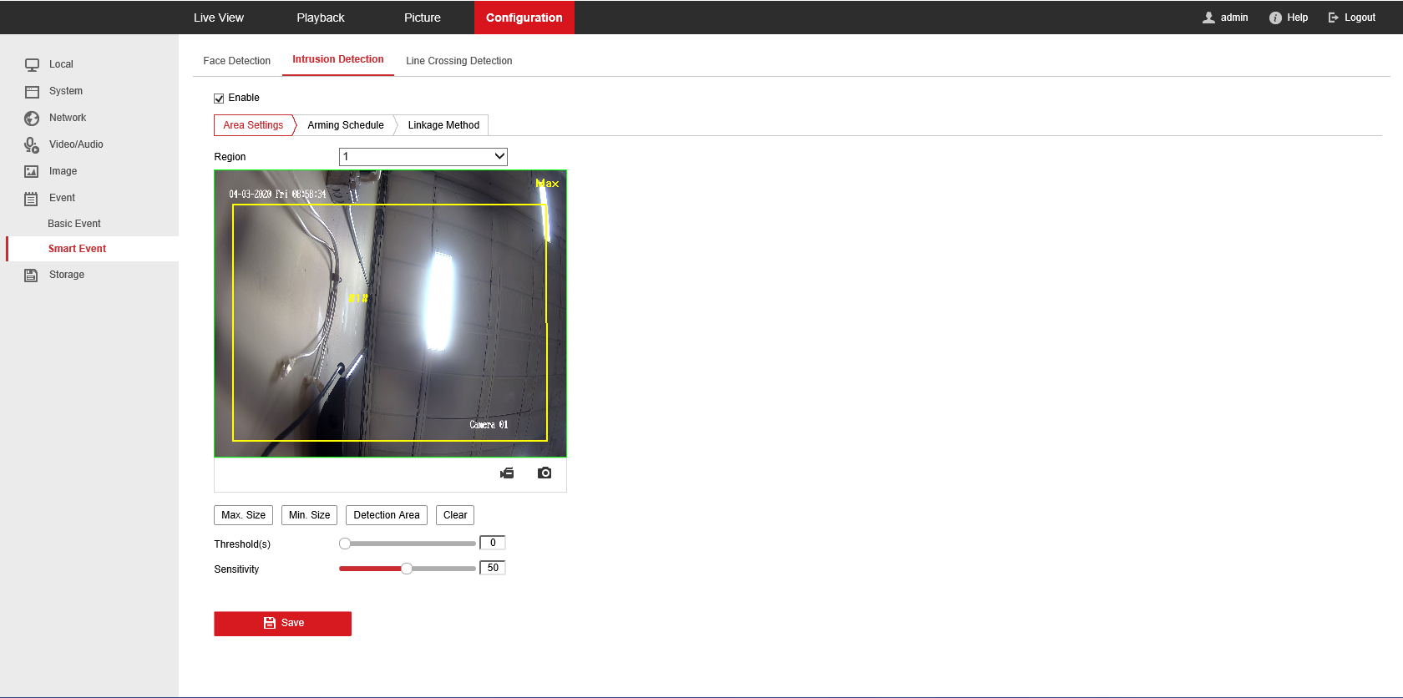
Task: Switch to the Live View tab
Action: tap(219, 18)
